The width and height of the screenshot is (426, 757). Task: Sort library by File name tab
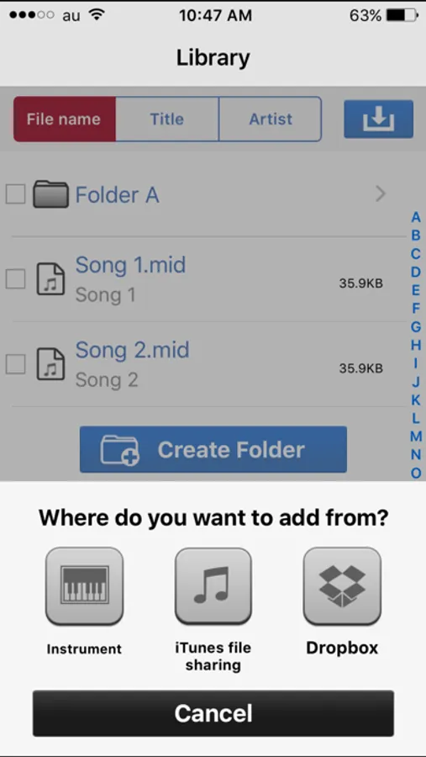point(65,119)
